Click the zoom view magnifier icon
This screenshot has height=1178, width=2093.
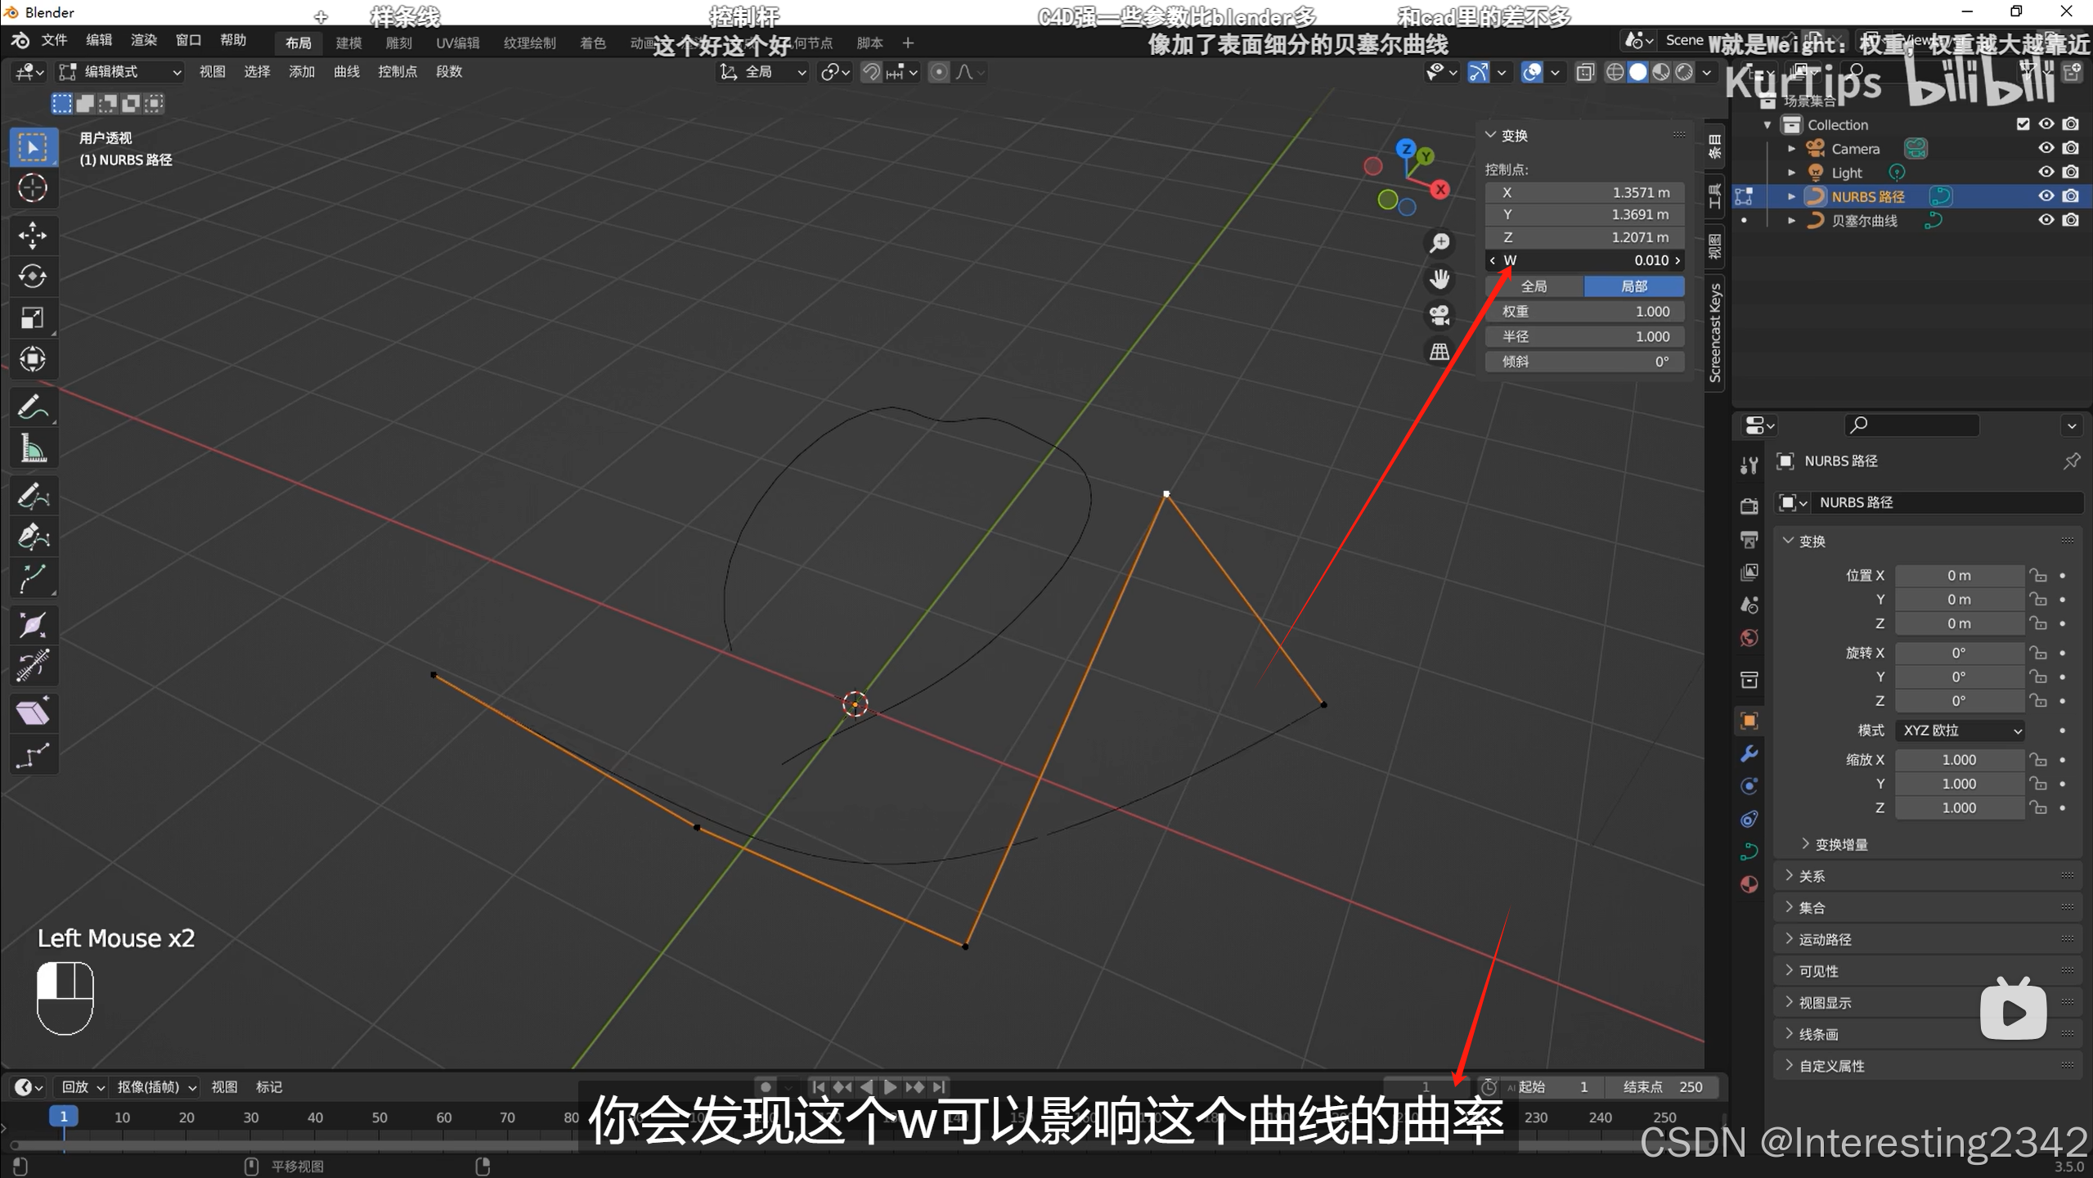point(1439,243)
